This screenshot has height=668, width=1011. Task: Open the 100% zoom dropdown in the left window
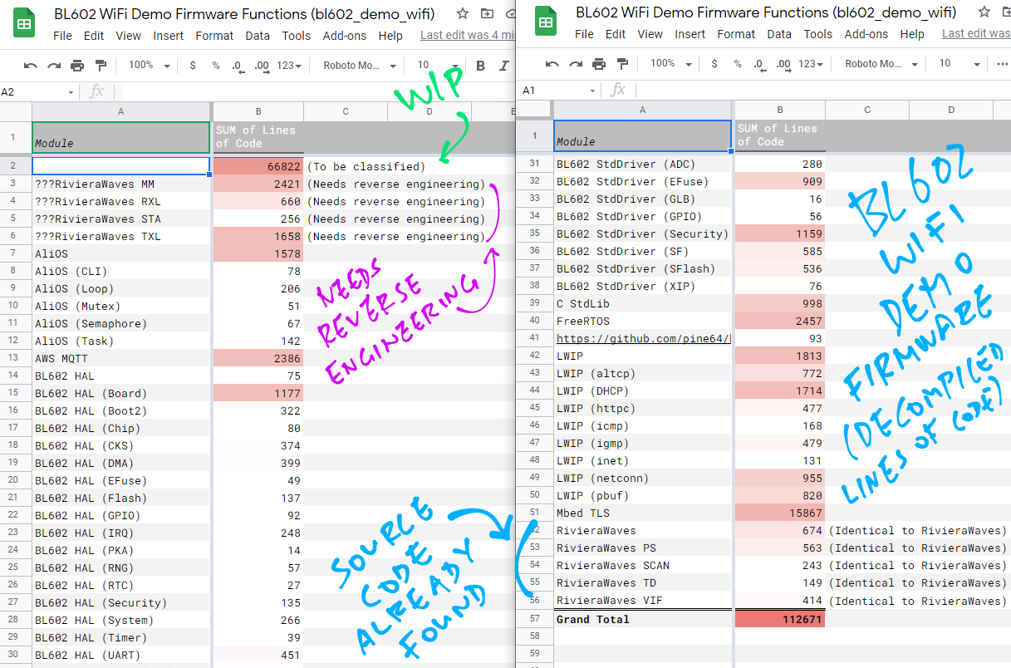[150, 66]
